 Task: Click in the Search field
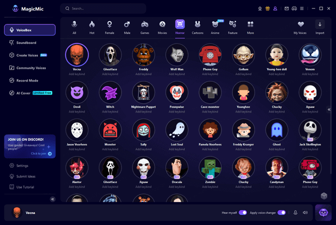click(x=103, y=8)
